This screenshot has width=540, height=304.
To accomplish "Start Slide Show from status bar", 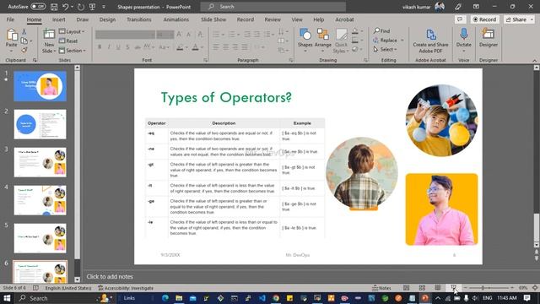I will pyautogui.click(x=454, y=287).
